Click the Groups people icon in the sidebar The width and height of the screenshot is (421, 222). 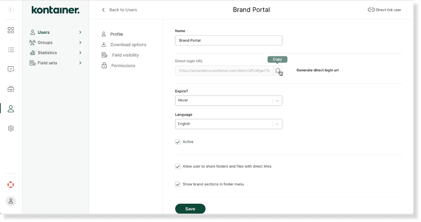tap(33, 42)
